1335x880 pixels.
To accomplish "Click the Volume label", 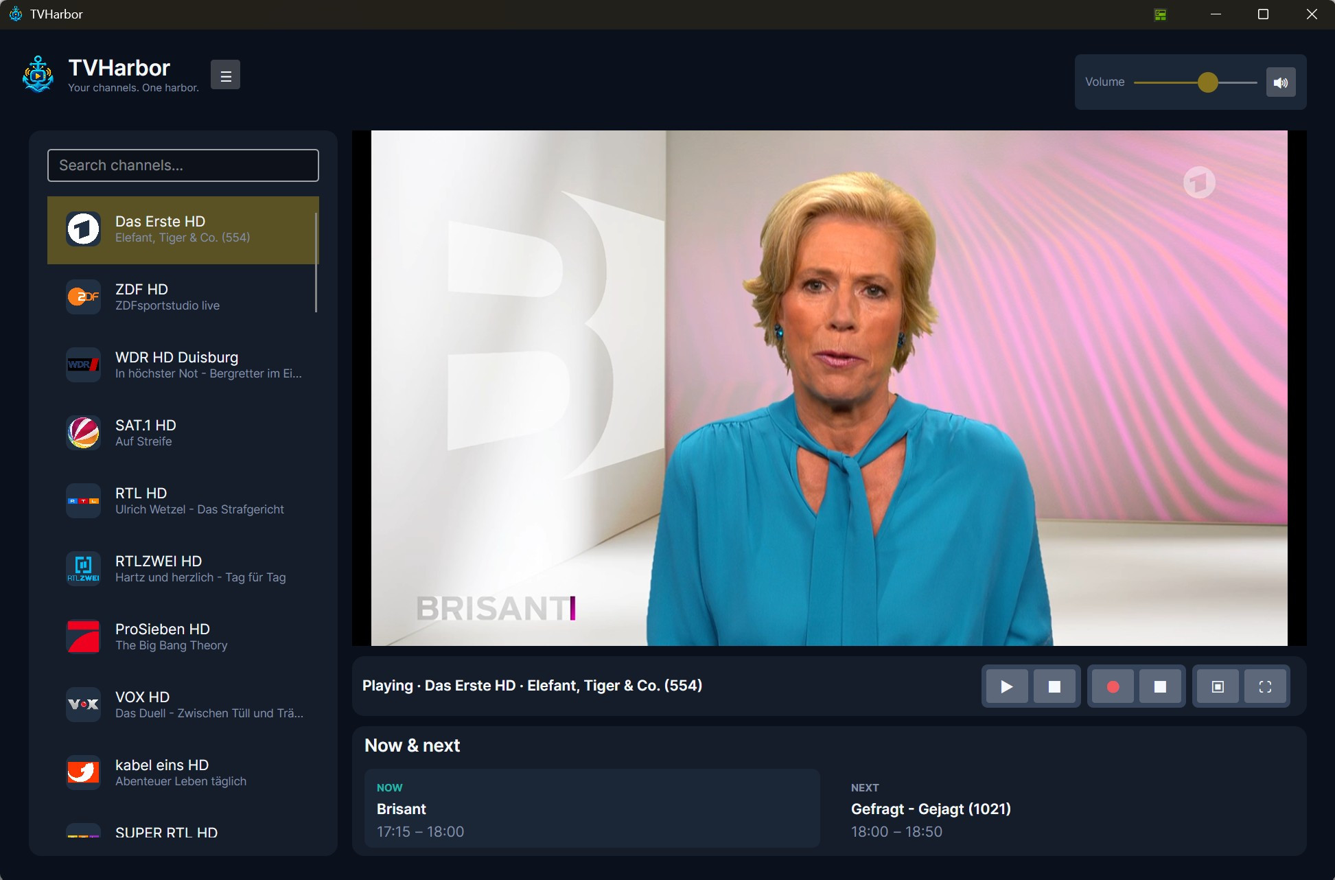I will 1104,82.
